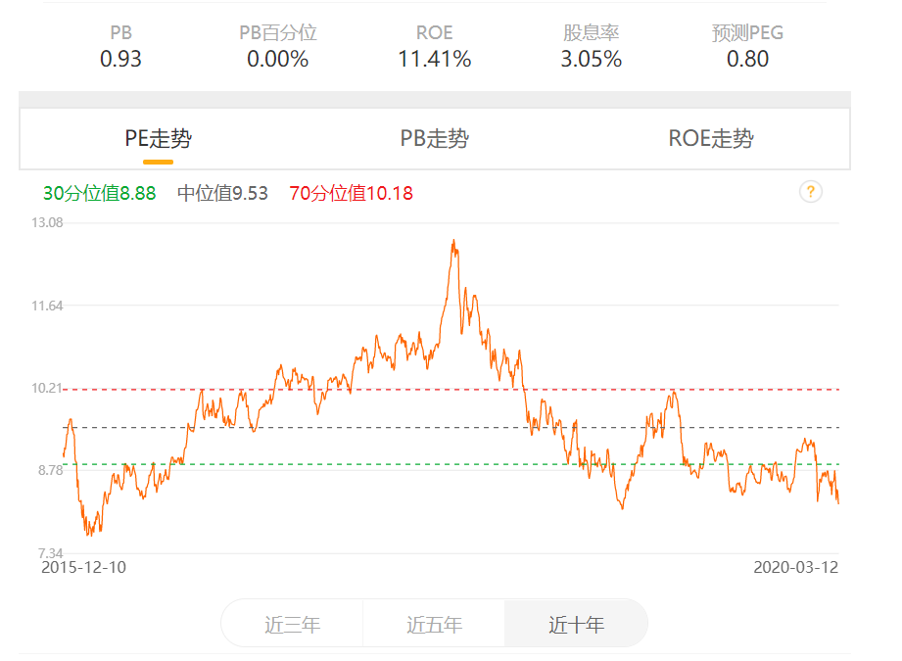
Task: Select the 近五年 time range
Action: click(434, 623)
